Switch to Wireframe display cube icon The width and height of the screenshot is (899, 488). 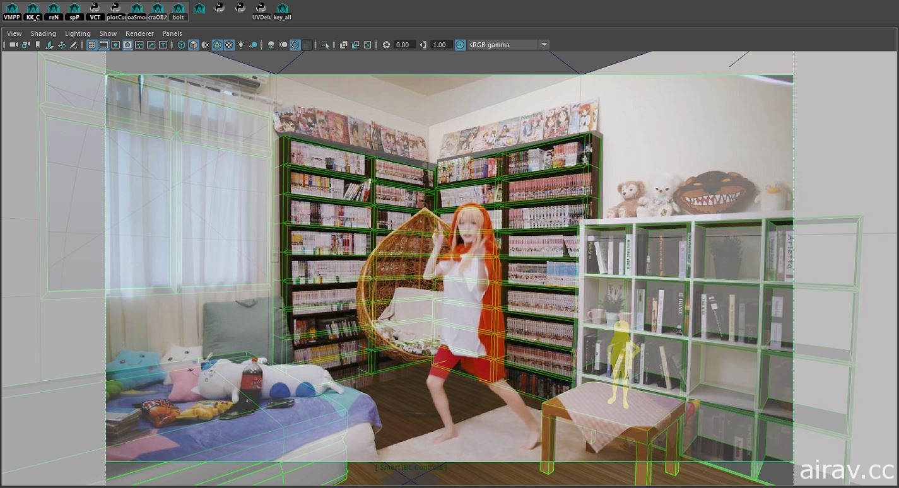click(182, 45)
